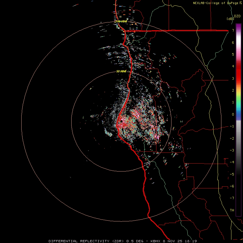The width and height of the screenshot is (243, 243).
Task: Click the -3 value on color scale
Action: click(x=232, y=150)
